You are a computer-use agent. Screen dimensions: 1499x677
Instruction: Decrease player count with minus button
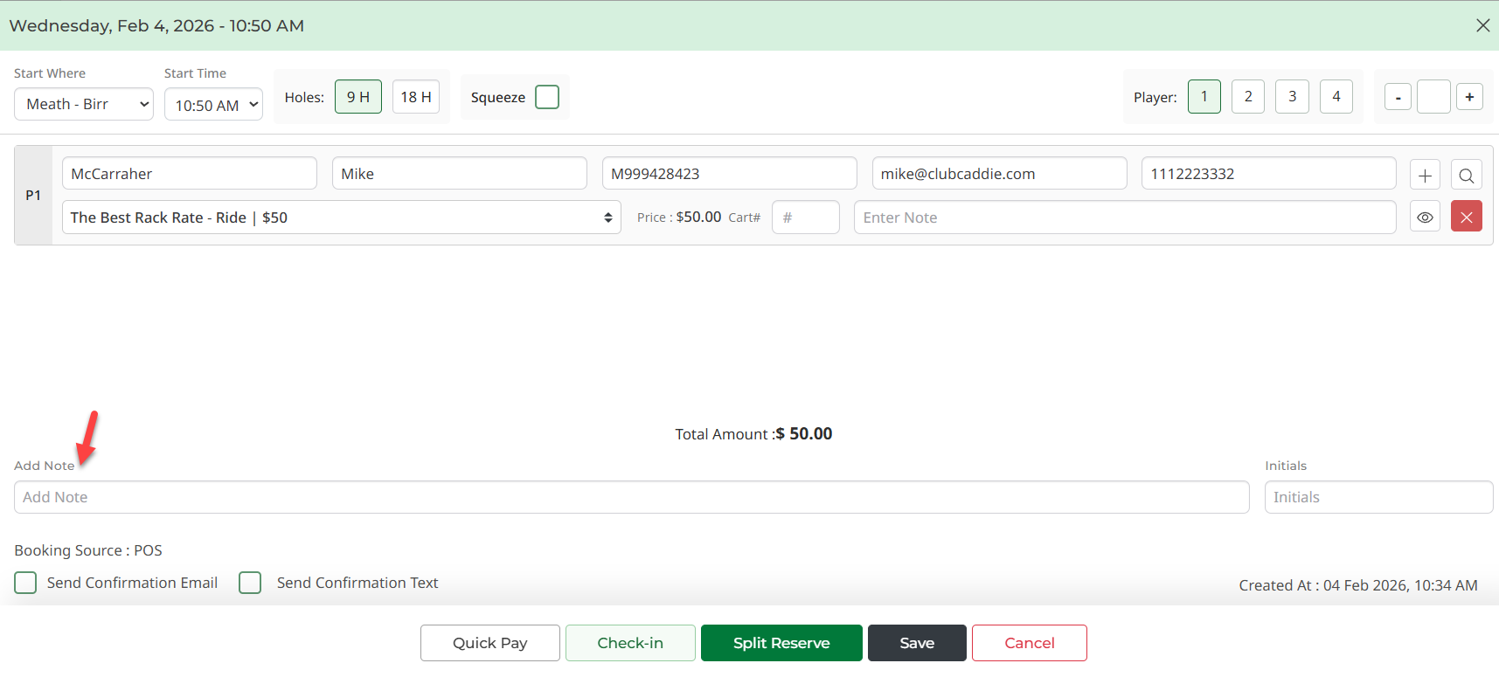[x=1398, y=97]
